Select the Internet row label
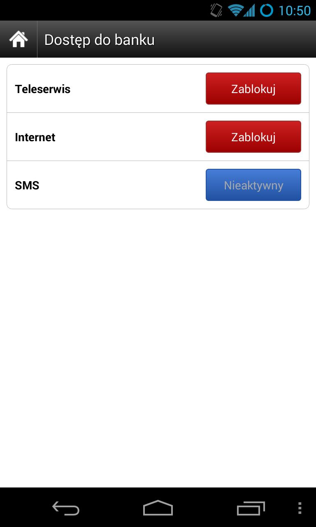 pos(35,138)
